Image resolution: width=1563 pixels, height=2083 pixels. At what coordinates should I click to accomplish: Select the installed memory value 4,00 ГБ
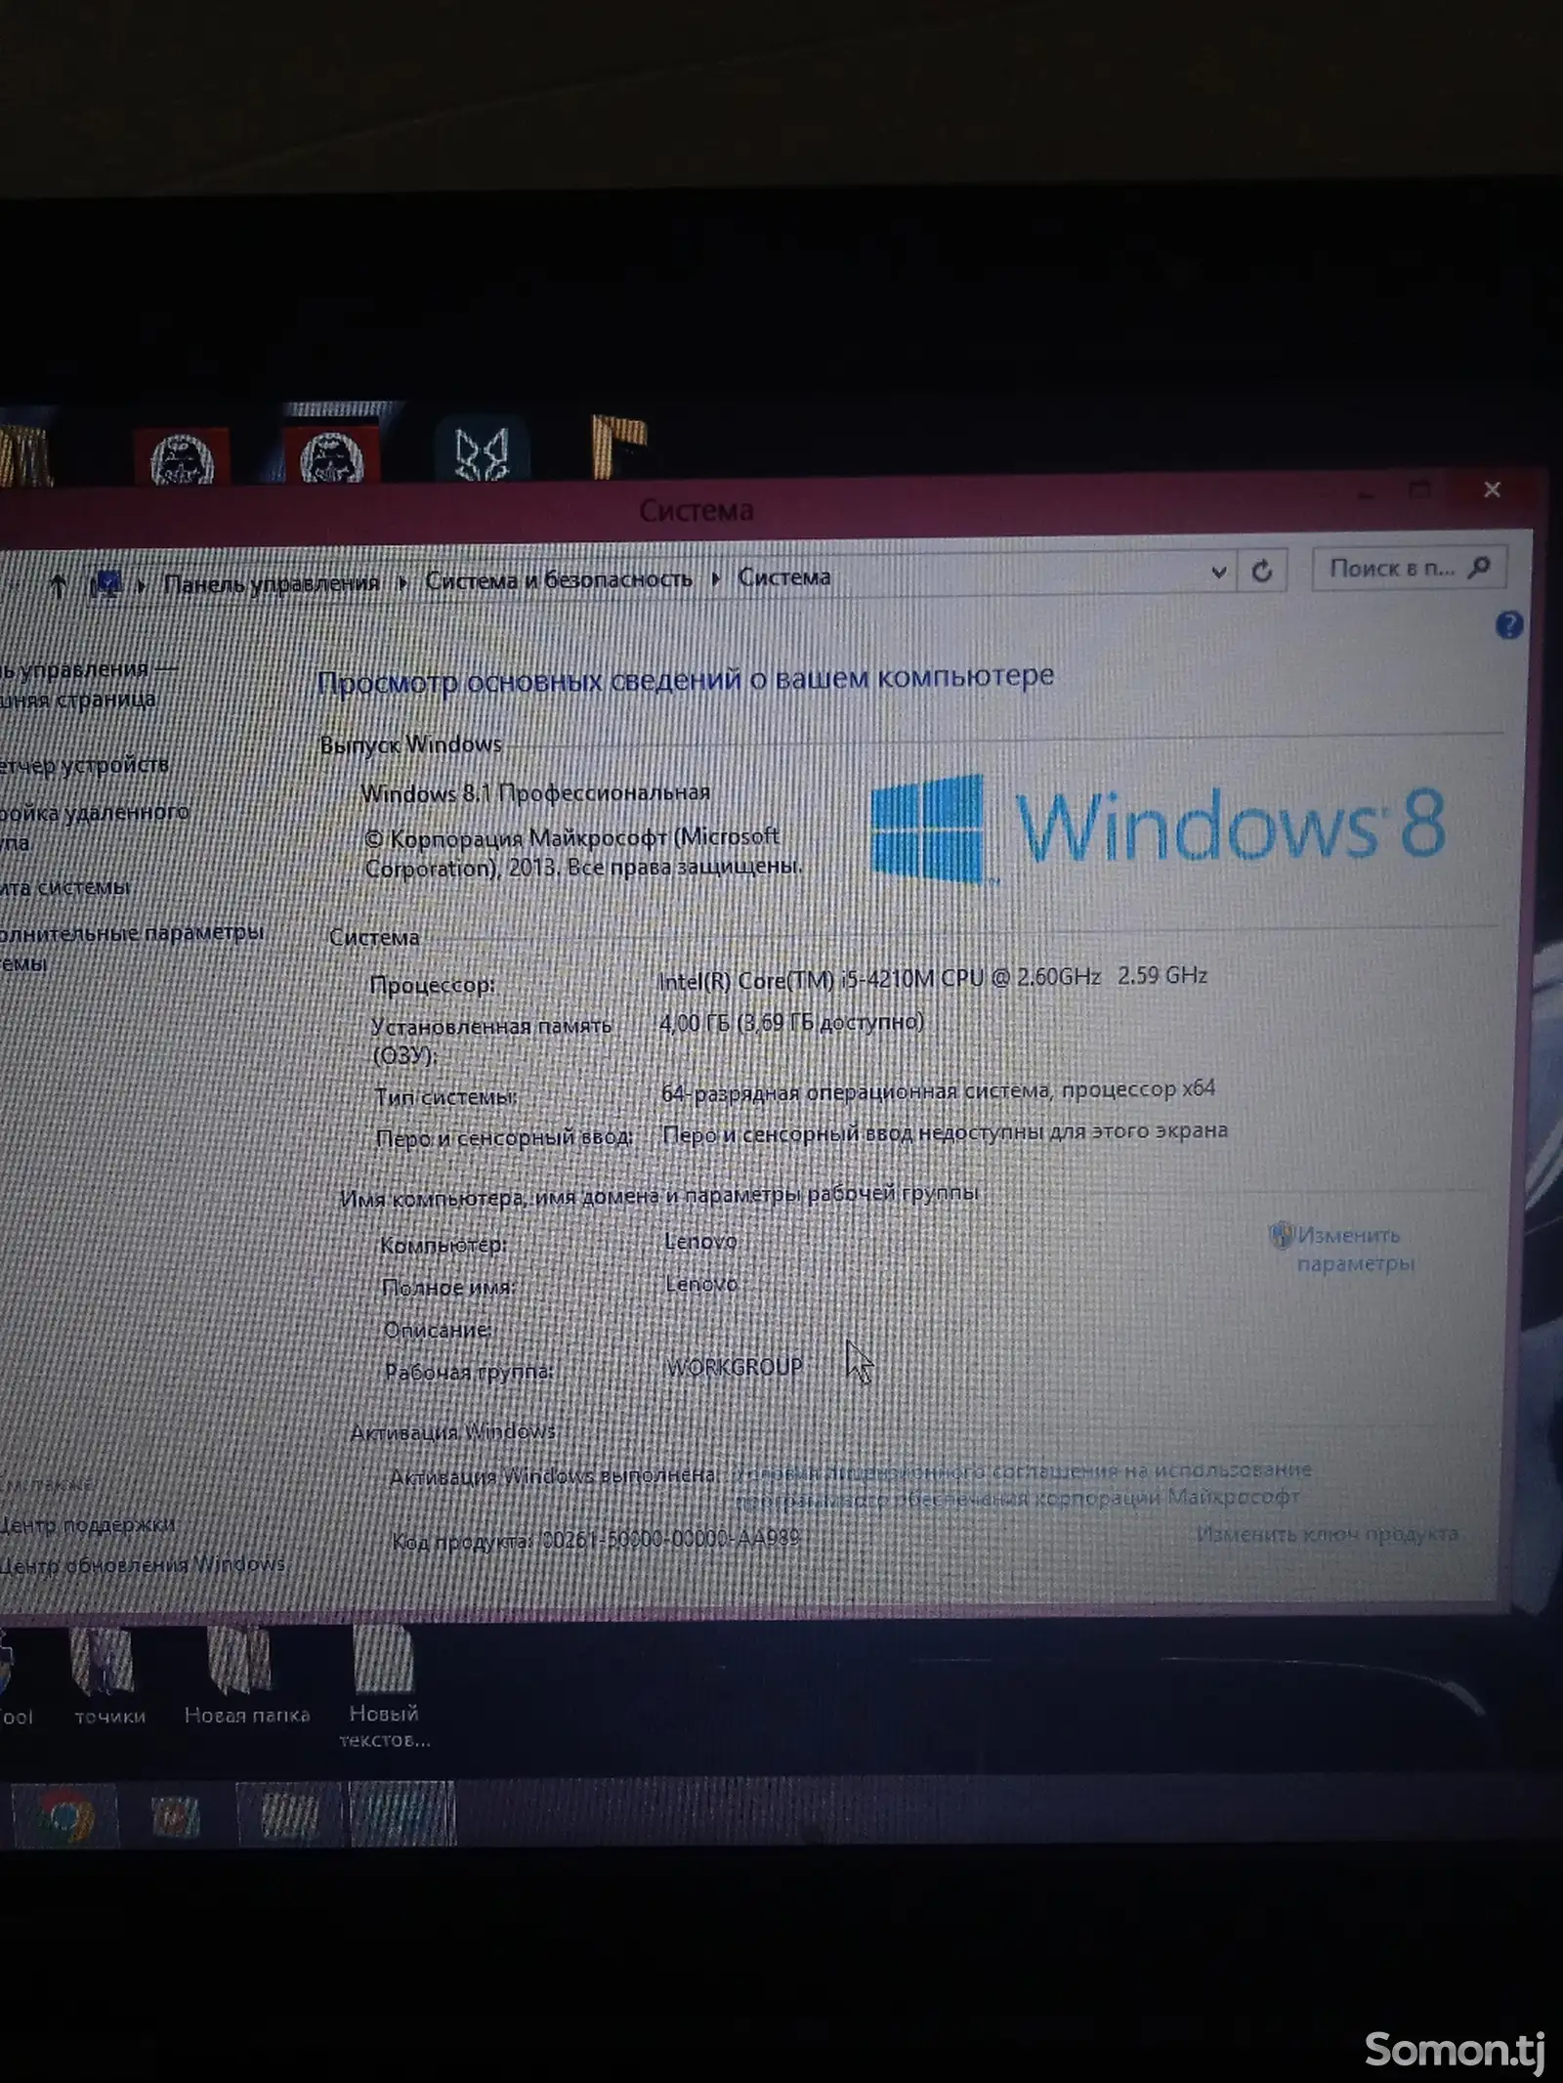click(791, 1023)
